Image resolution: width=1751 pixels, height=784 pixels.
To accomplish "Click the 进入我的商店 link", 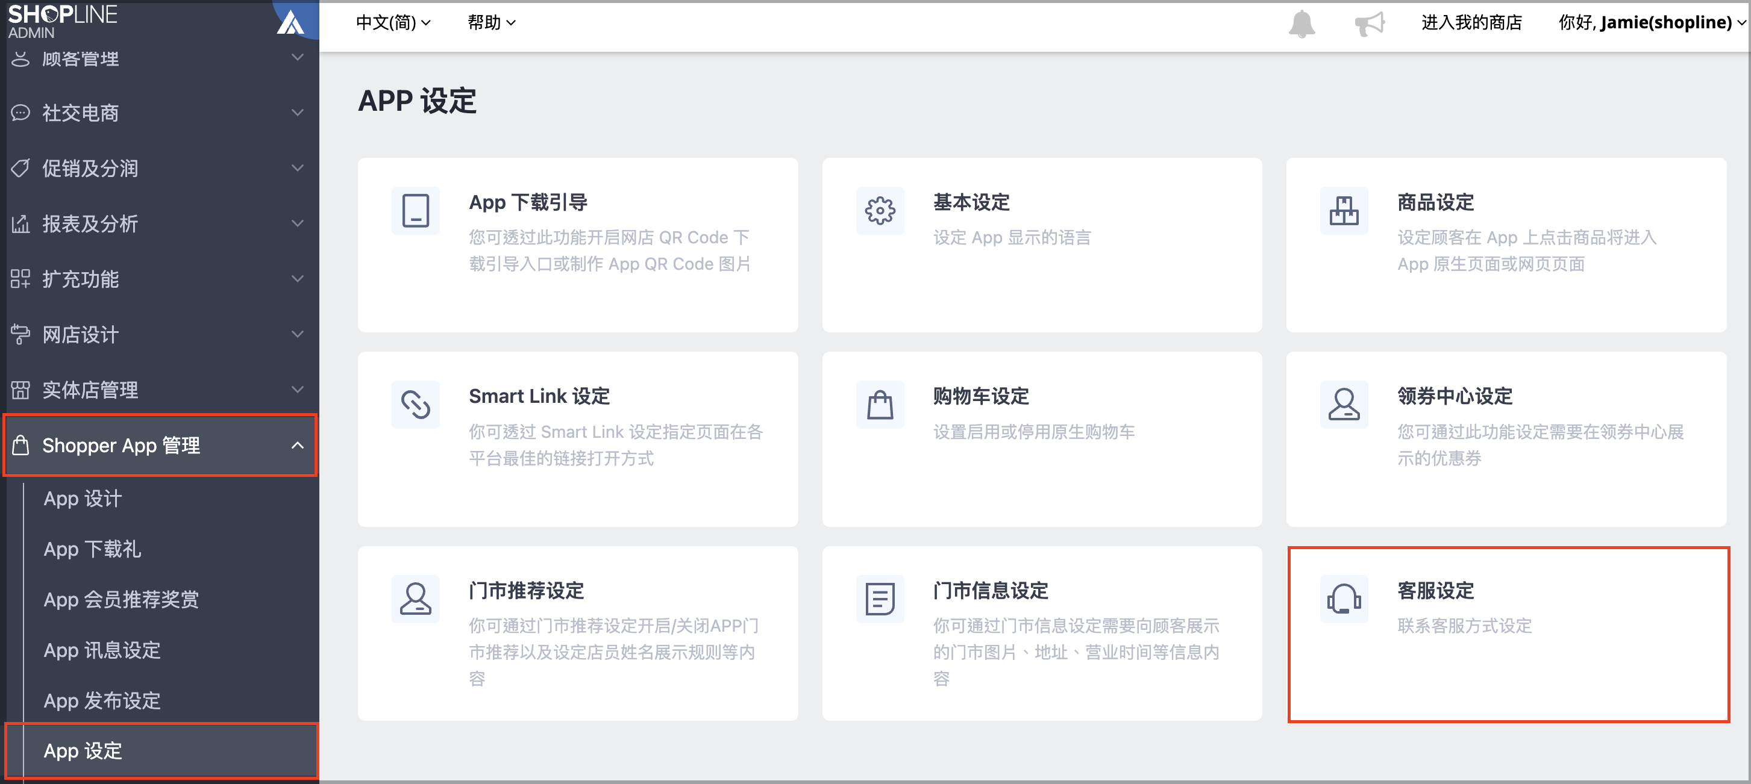I will 1471,22.
